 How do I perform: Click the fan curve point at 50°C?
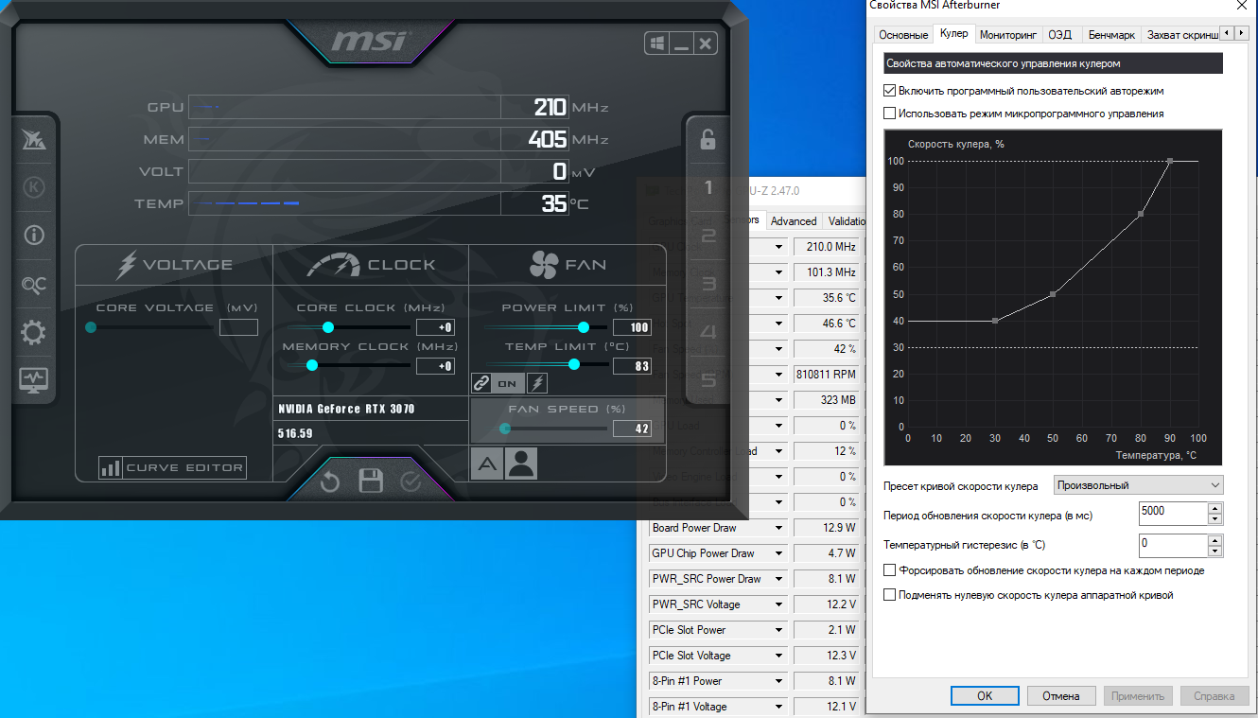coord(1053,294)
